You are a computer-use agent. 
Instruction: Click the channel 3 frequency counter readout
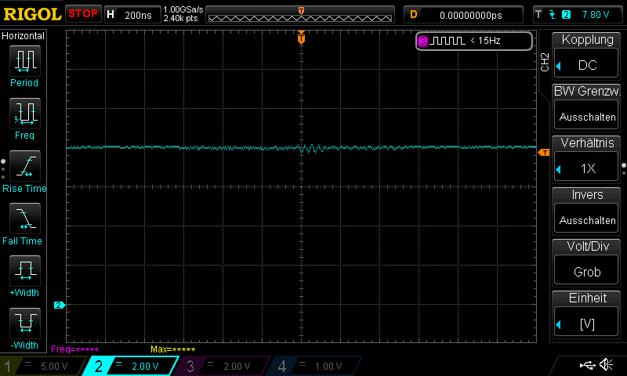(474, 41)
